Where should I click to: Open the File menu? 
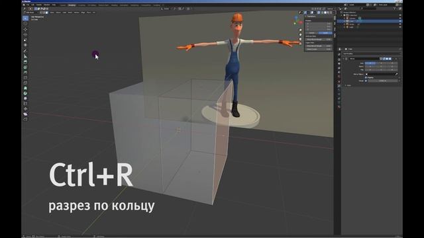[28, 5]
